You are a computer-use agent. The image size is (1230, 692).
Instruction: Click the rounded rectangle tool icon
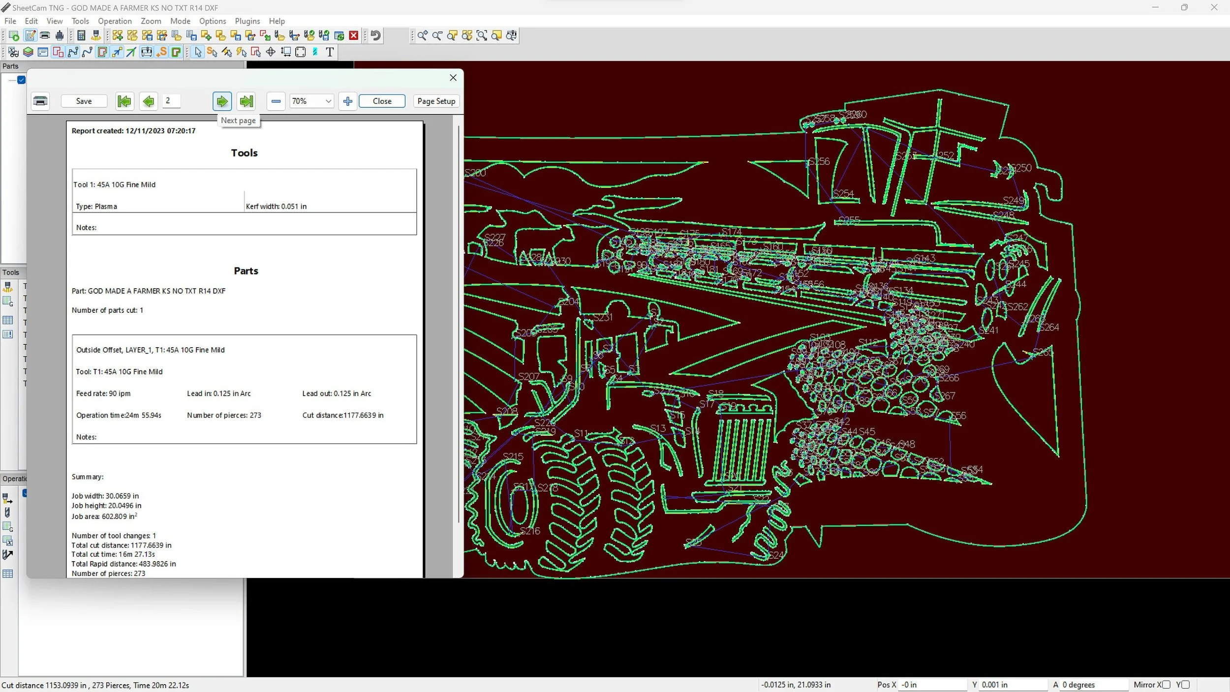301,52
